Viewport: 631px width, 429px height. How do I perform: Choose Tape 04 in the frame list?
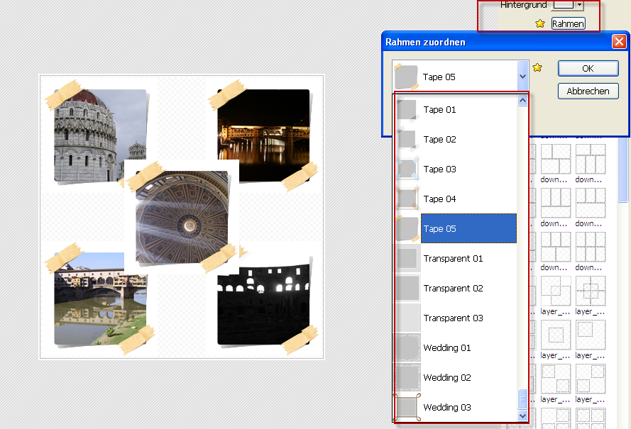click(440, 199)
